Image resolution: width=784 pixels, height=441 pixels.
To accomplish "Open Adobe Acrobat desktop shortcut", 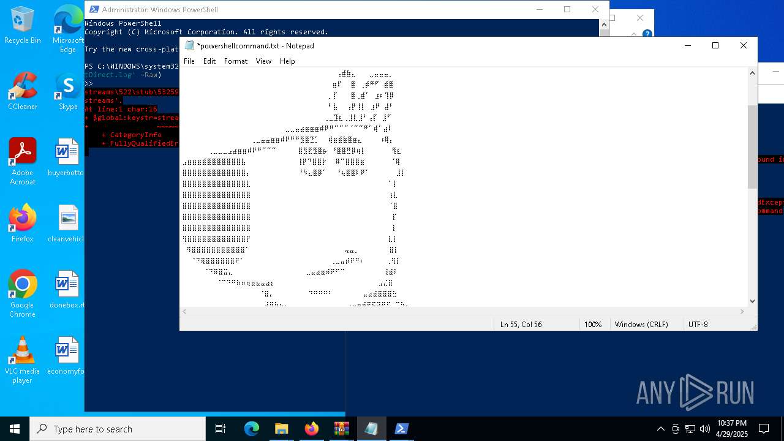I will coord(23,162).
